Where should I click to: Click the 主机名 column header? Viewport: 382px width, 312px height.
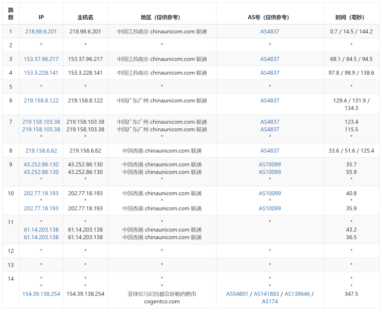click(85, 17)
